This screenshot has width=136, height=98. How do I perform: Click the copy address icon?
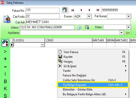(x=79, y=28)
